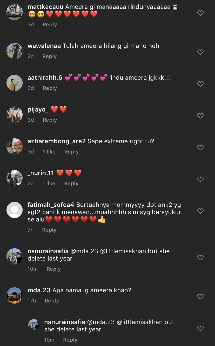Open azharembong_are2's profile avatar
Screen dimensions: 215x346
click(x=15, y=146)
